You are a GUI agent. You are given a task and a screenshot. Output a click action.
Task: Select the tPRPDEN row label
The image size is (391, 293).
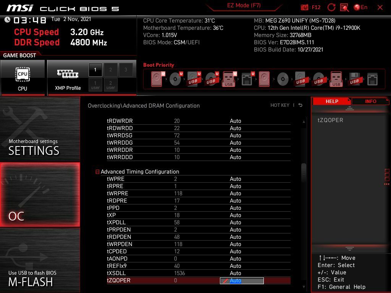(119, 229)
